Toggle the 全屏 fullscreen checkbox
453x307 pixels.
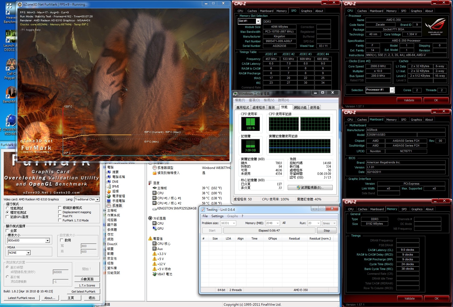[x=7, y=231]
